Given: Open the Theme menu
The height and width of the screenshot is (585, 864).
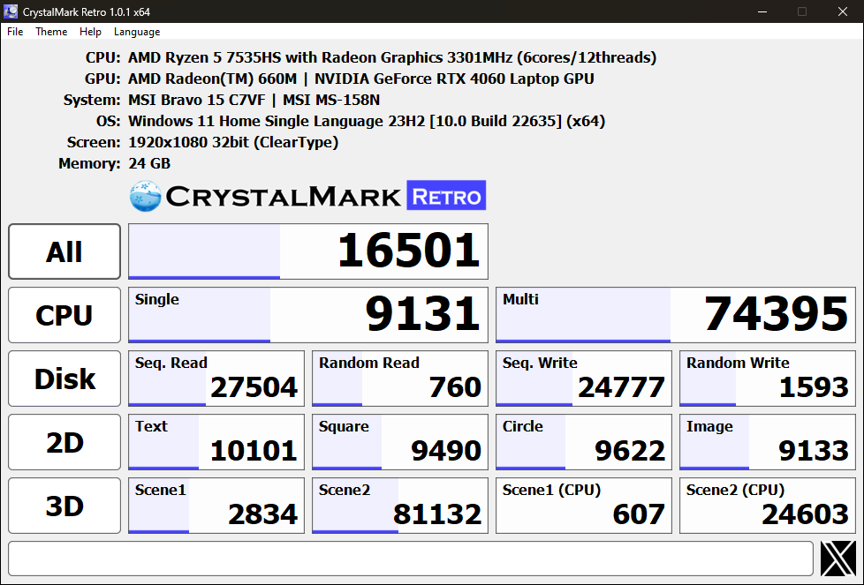Looking at the screenshot, I should click(51, 32).
